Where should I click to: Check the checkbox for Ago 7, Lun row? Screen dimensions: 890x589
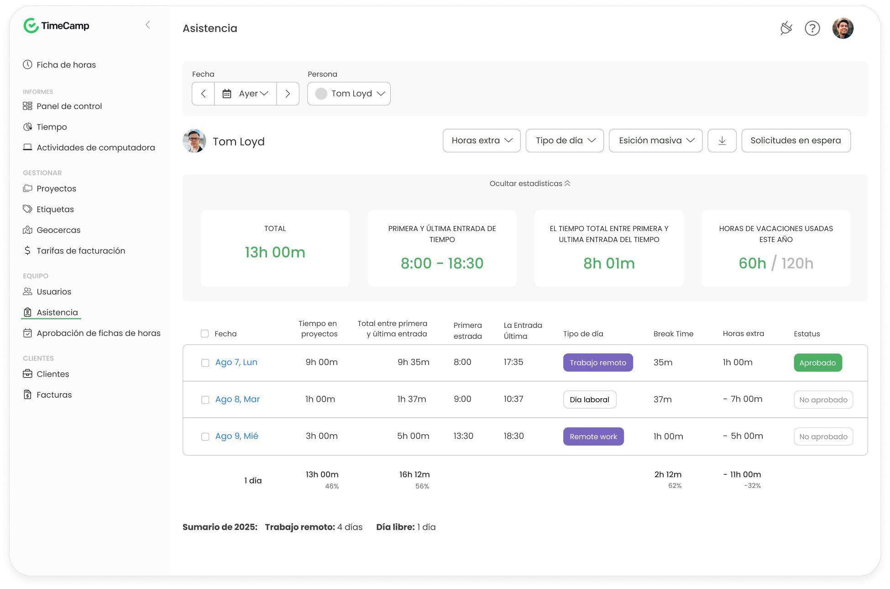204,362
